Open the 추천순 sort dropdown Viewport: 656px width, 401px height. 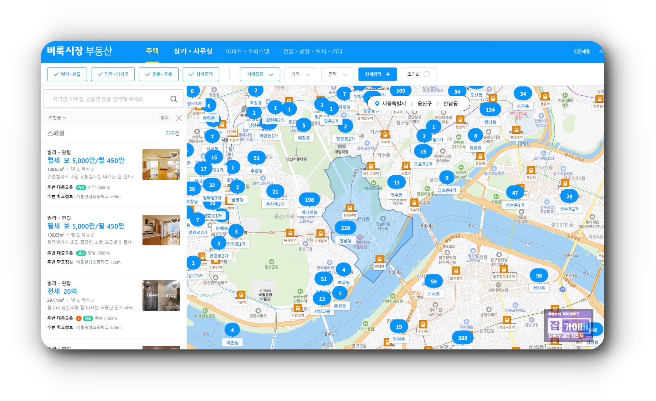(57, 118)
